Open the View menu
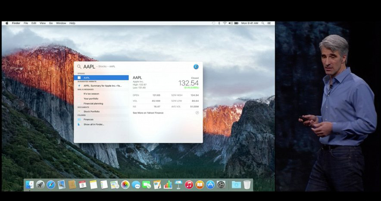 pos(43,23)
